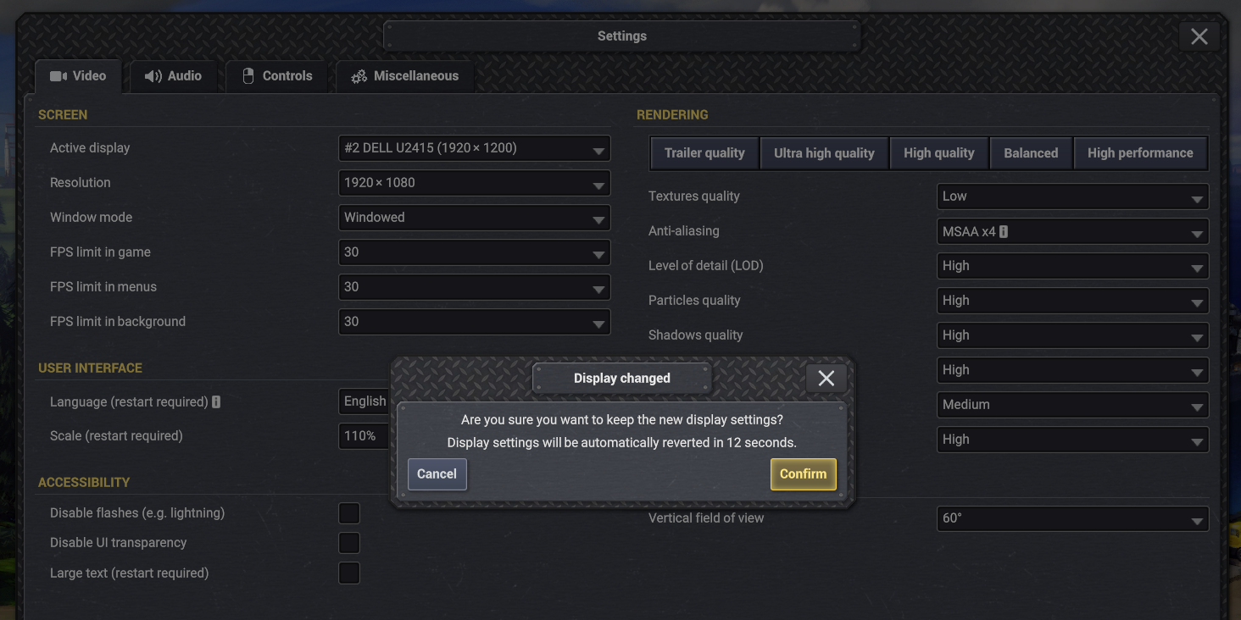Choose the Balanced rendering preset
Viewport: 1241px width, 620px height.
[x=1031, y=153]
